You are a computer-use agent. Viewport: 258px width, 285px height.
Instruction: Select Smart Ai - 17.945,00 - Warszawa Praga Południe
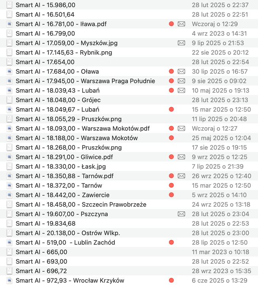pos(129,81)
